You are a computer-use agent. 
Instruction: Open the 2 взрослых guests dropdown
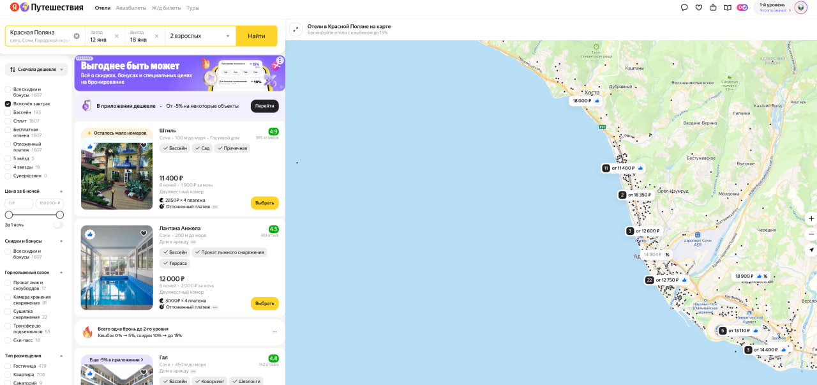(x=200, y=36)
